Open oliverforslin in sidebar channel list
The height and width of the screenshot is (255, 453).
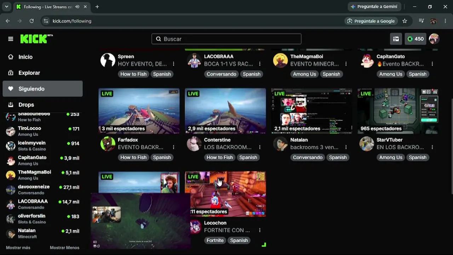(x=42, y=219)
